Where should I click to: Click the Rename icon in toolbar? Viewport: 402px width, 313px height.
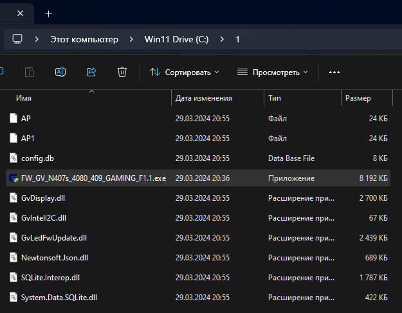coord(60,72)
